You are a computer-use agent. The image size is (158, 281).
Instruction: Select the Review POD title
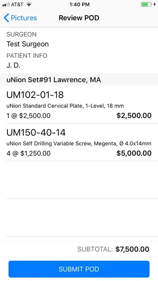[79, 18]
